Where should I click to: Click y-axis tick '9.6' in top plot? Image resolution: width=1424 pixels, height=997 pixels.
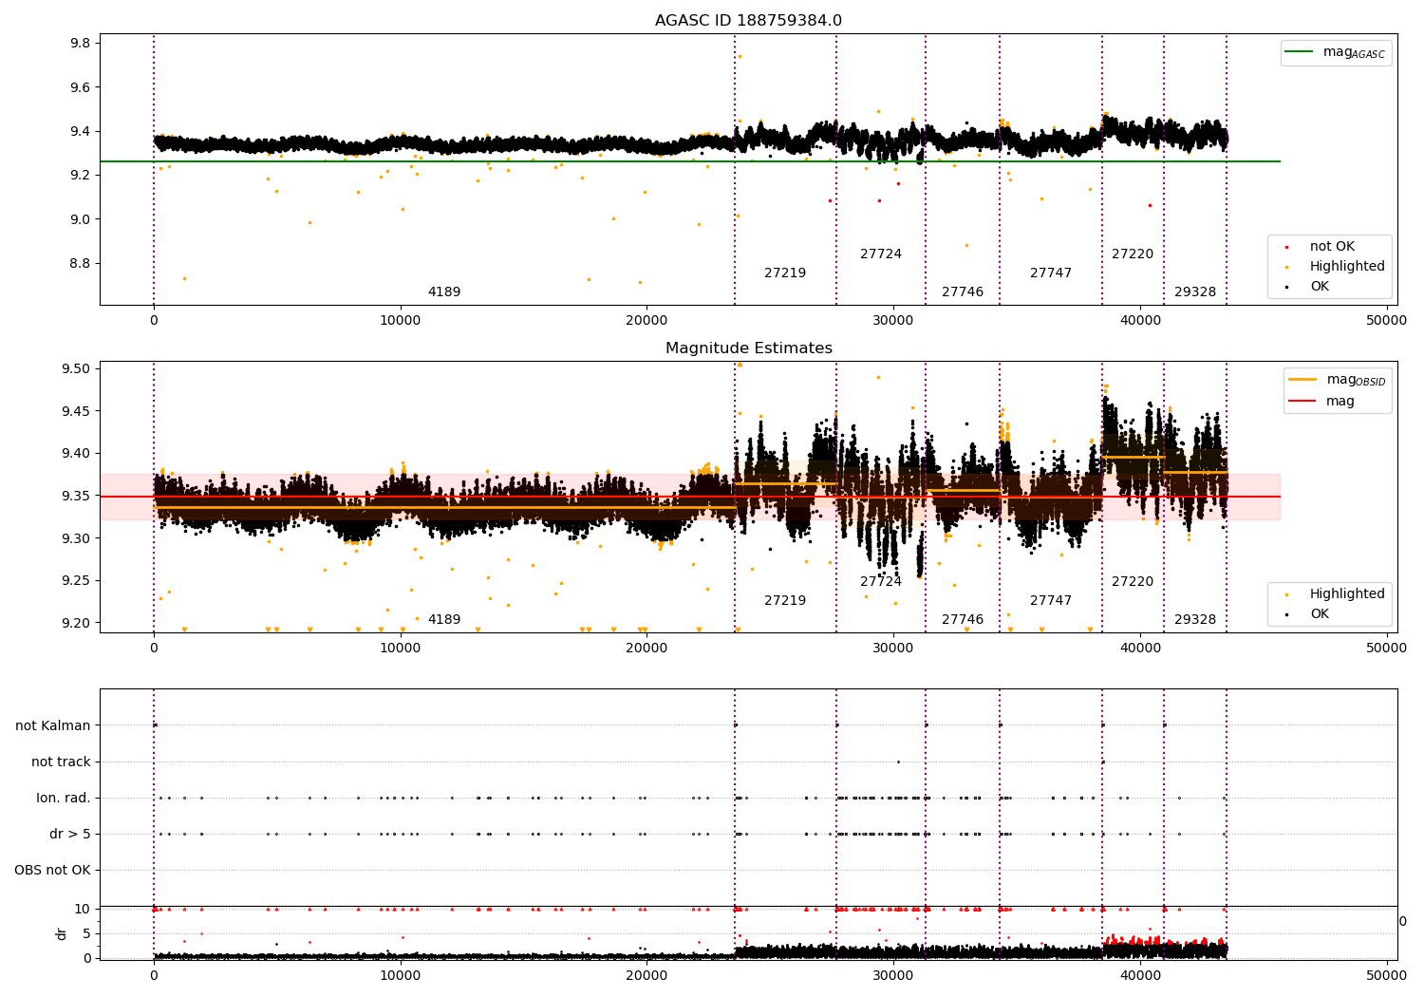click(x=81, y=87)
